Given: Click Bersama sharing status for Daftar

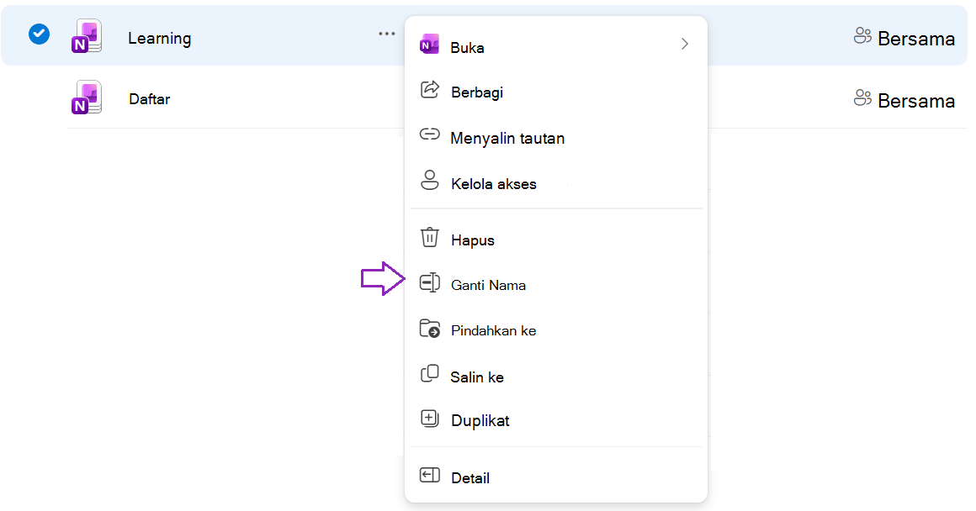Looking at the screenshot, I should click(915, 101).
